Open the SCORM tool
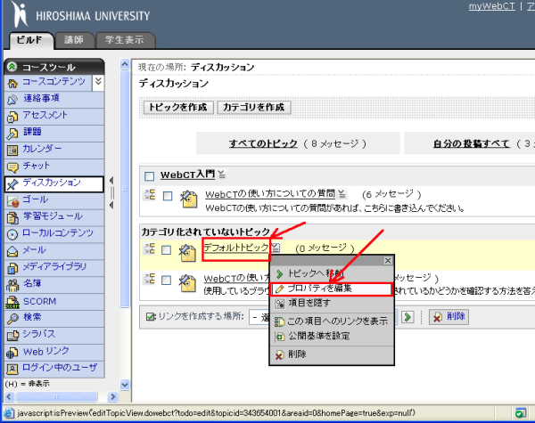 (39, 301)
